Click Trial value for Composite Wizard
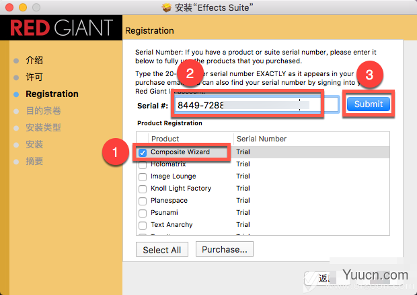The height and width of the screenshot is (295, 417). click(x=243, y=152)
